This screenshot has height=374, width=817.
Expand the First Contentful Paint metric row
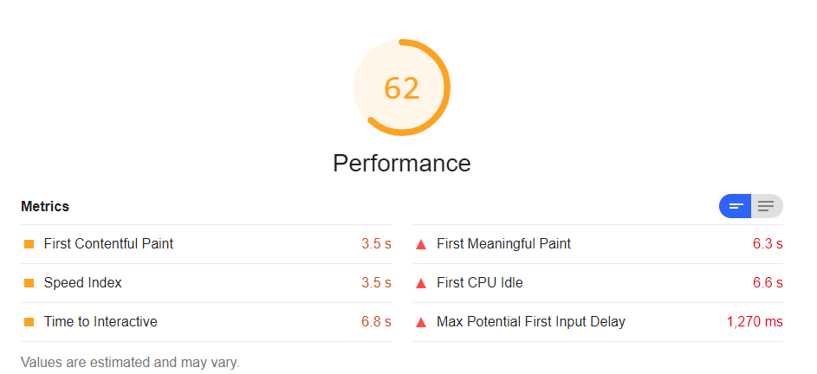(x=108, y=244)
